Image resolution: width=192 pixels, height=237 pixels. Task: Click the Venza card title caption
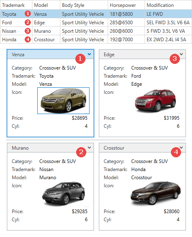pos(18,55)
